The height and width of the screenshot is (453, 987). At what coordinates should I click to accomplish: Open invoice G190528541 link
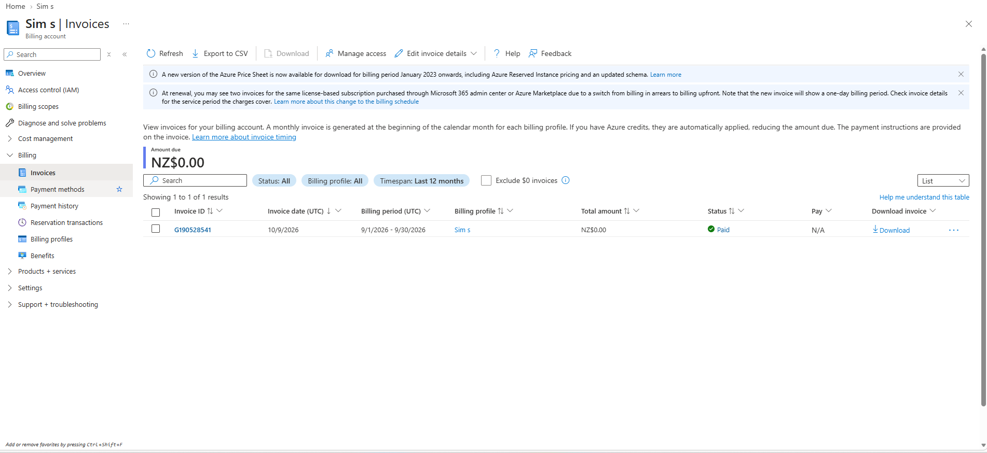pyautogui.click(x=193, y=230)
